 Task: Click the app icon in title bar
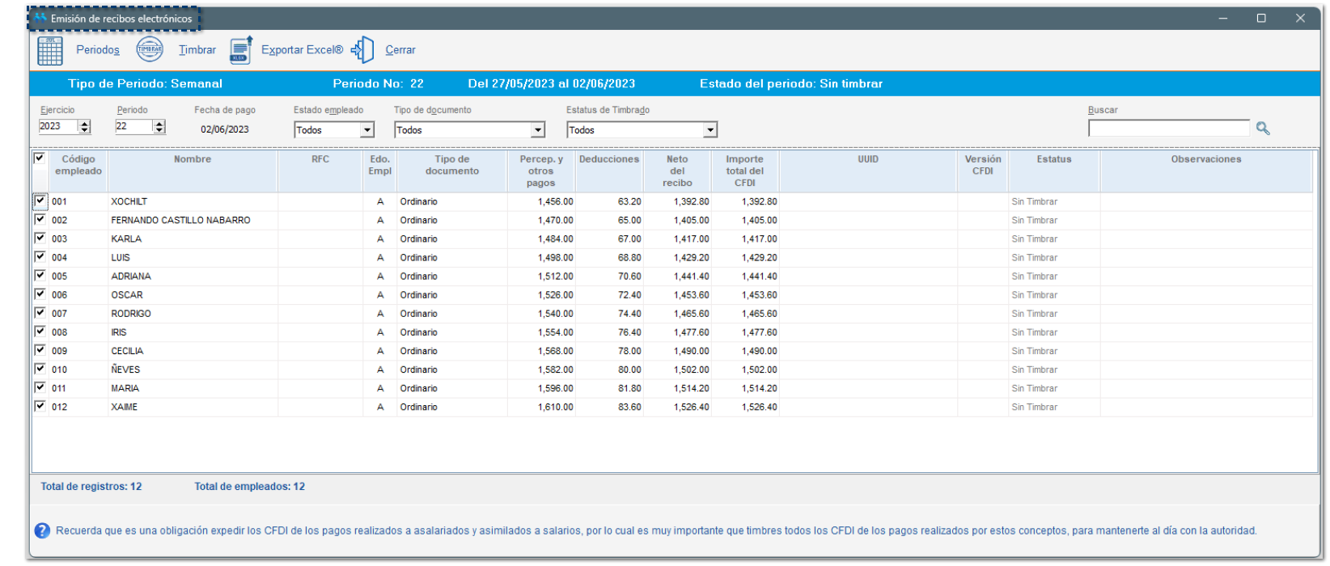(40, 18)
